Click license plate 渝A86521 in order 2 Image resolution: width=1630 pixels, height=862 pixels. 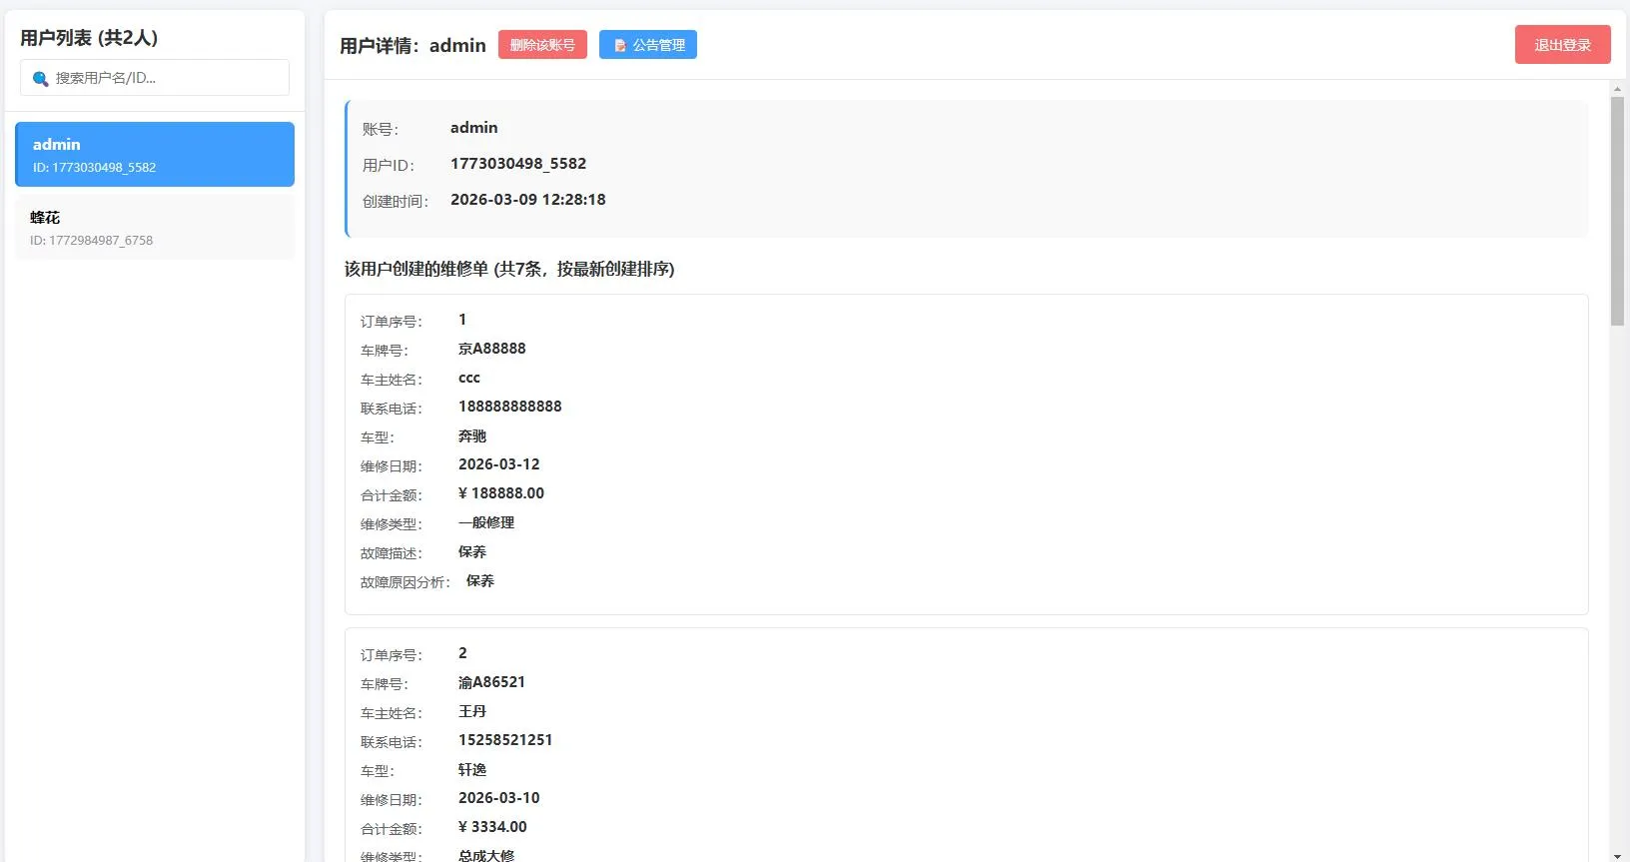(x=491, y=682)
